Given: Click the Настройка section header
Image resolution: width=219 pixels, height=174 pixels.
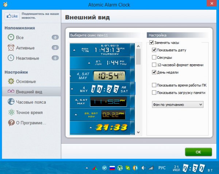Looking at the screenshot, I should pyautogui.click(x=178, y=35).
